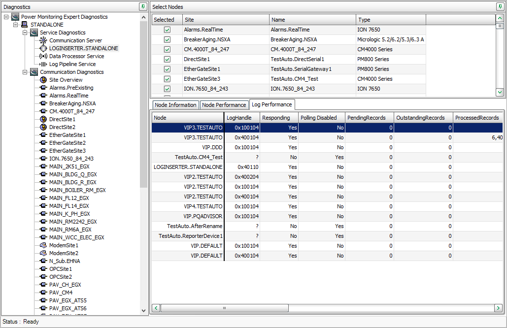This screenshot has height=328, width=507.
Task: Click the PAV_CH_EGX site icon
Action: [43, 285]
